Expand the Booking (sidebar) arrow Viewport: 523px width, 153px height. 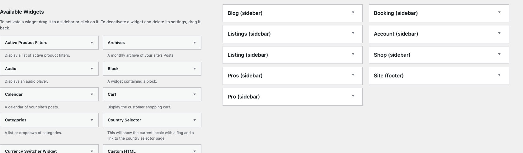coord(499,13)
